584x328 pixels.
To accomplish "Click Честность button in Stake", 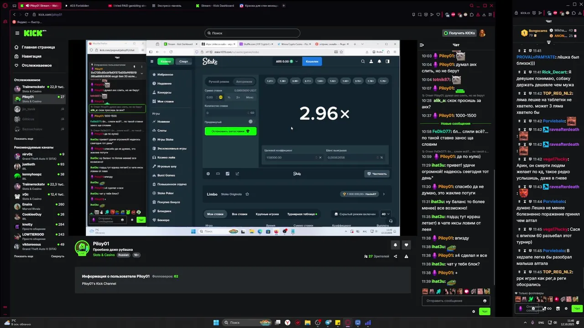I will (x=377, y=174).
